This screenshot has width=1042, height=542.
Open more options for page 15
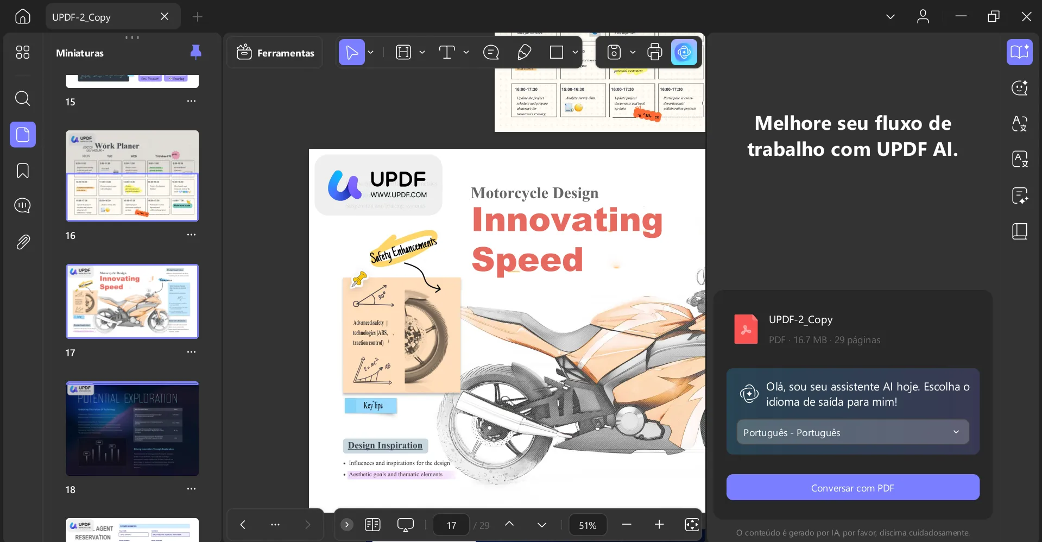[x=191, y=102]
